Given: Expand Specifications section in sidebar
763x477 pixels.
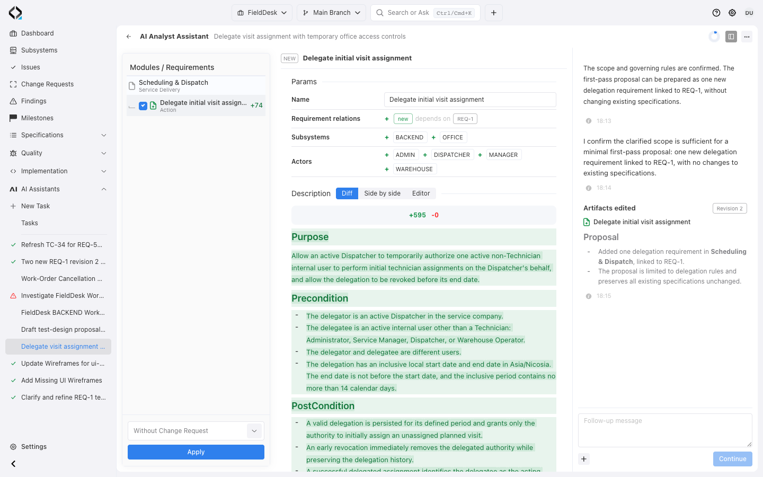Looking at the screenshot, I should pyautogui.click(x=58, y=135).
